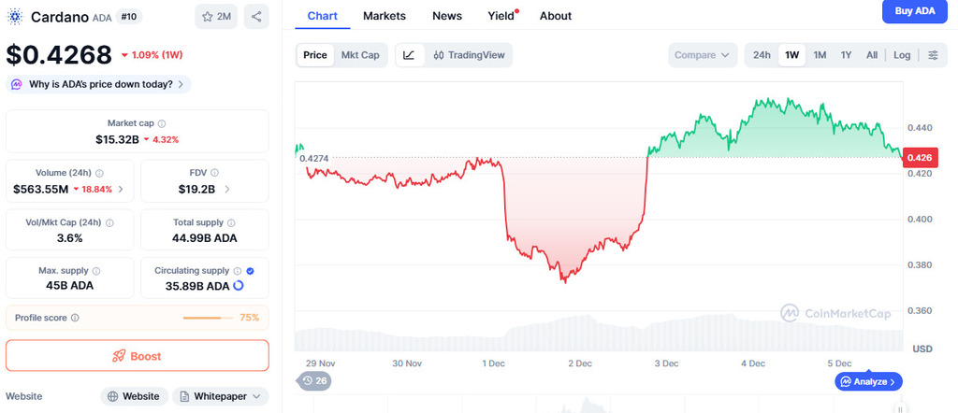
Task: Switch chart view to Mkt Cap
Action: pyautogui.click(x=360, y=55)
